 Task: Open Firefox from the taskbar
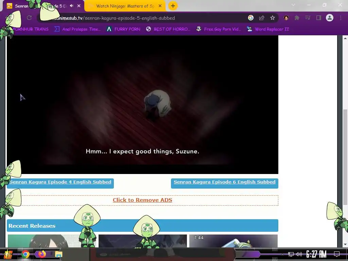pos(42,254)
